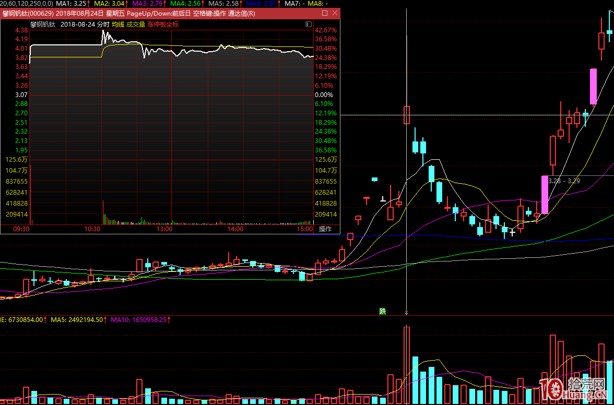Toggle the 均线 average line display
Viewport: 614px width, 405px height.
(x=118, y=24)
